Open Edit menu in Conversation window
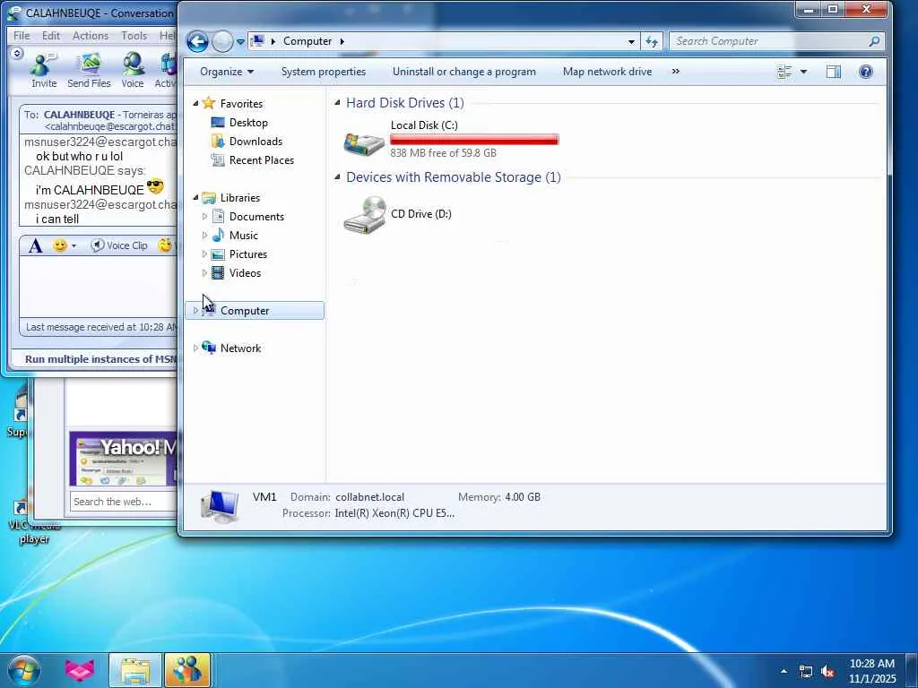This screenshot has width=918, height=688. pyautogui.click(x=51, y=36)
